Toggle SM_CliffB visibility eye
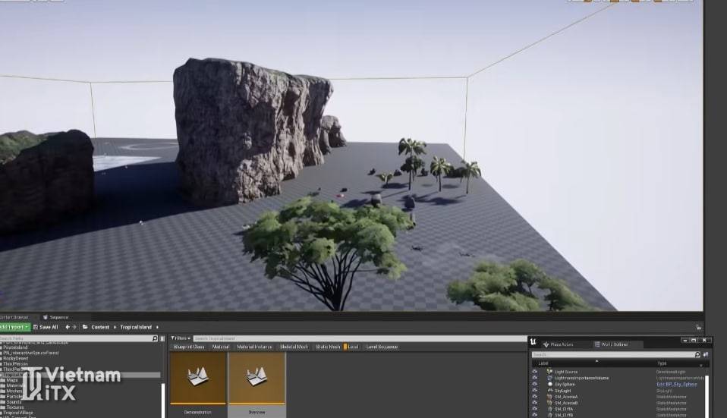 pyautogui.click(x=534, y=415)
